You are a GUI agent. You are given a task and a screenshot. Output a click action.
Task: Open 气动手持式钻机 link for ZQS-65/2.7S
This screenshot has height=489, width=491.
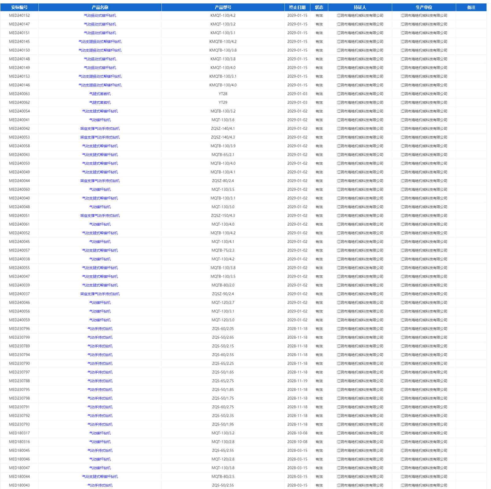(100, 381)
